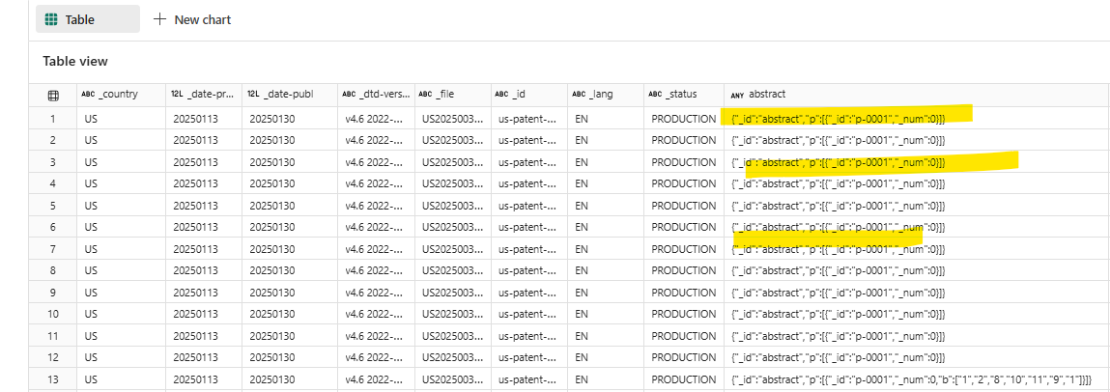Click the 20250113 cell in row 12
1110x392 pixels.
coord(203,358)
